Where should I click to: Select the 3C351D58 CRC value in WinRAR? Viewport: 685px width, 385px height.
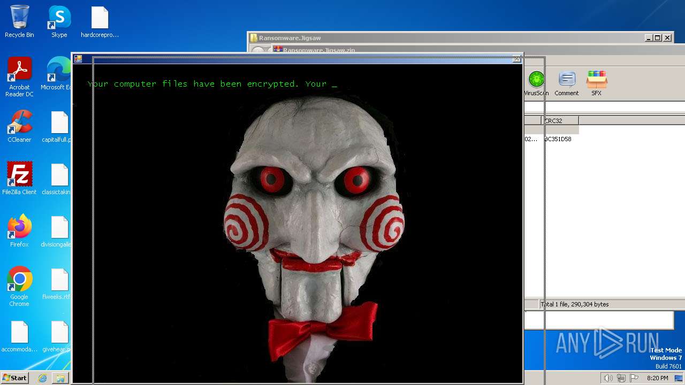pyautogui.click(x=558, y=139)
